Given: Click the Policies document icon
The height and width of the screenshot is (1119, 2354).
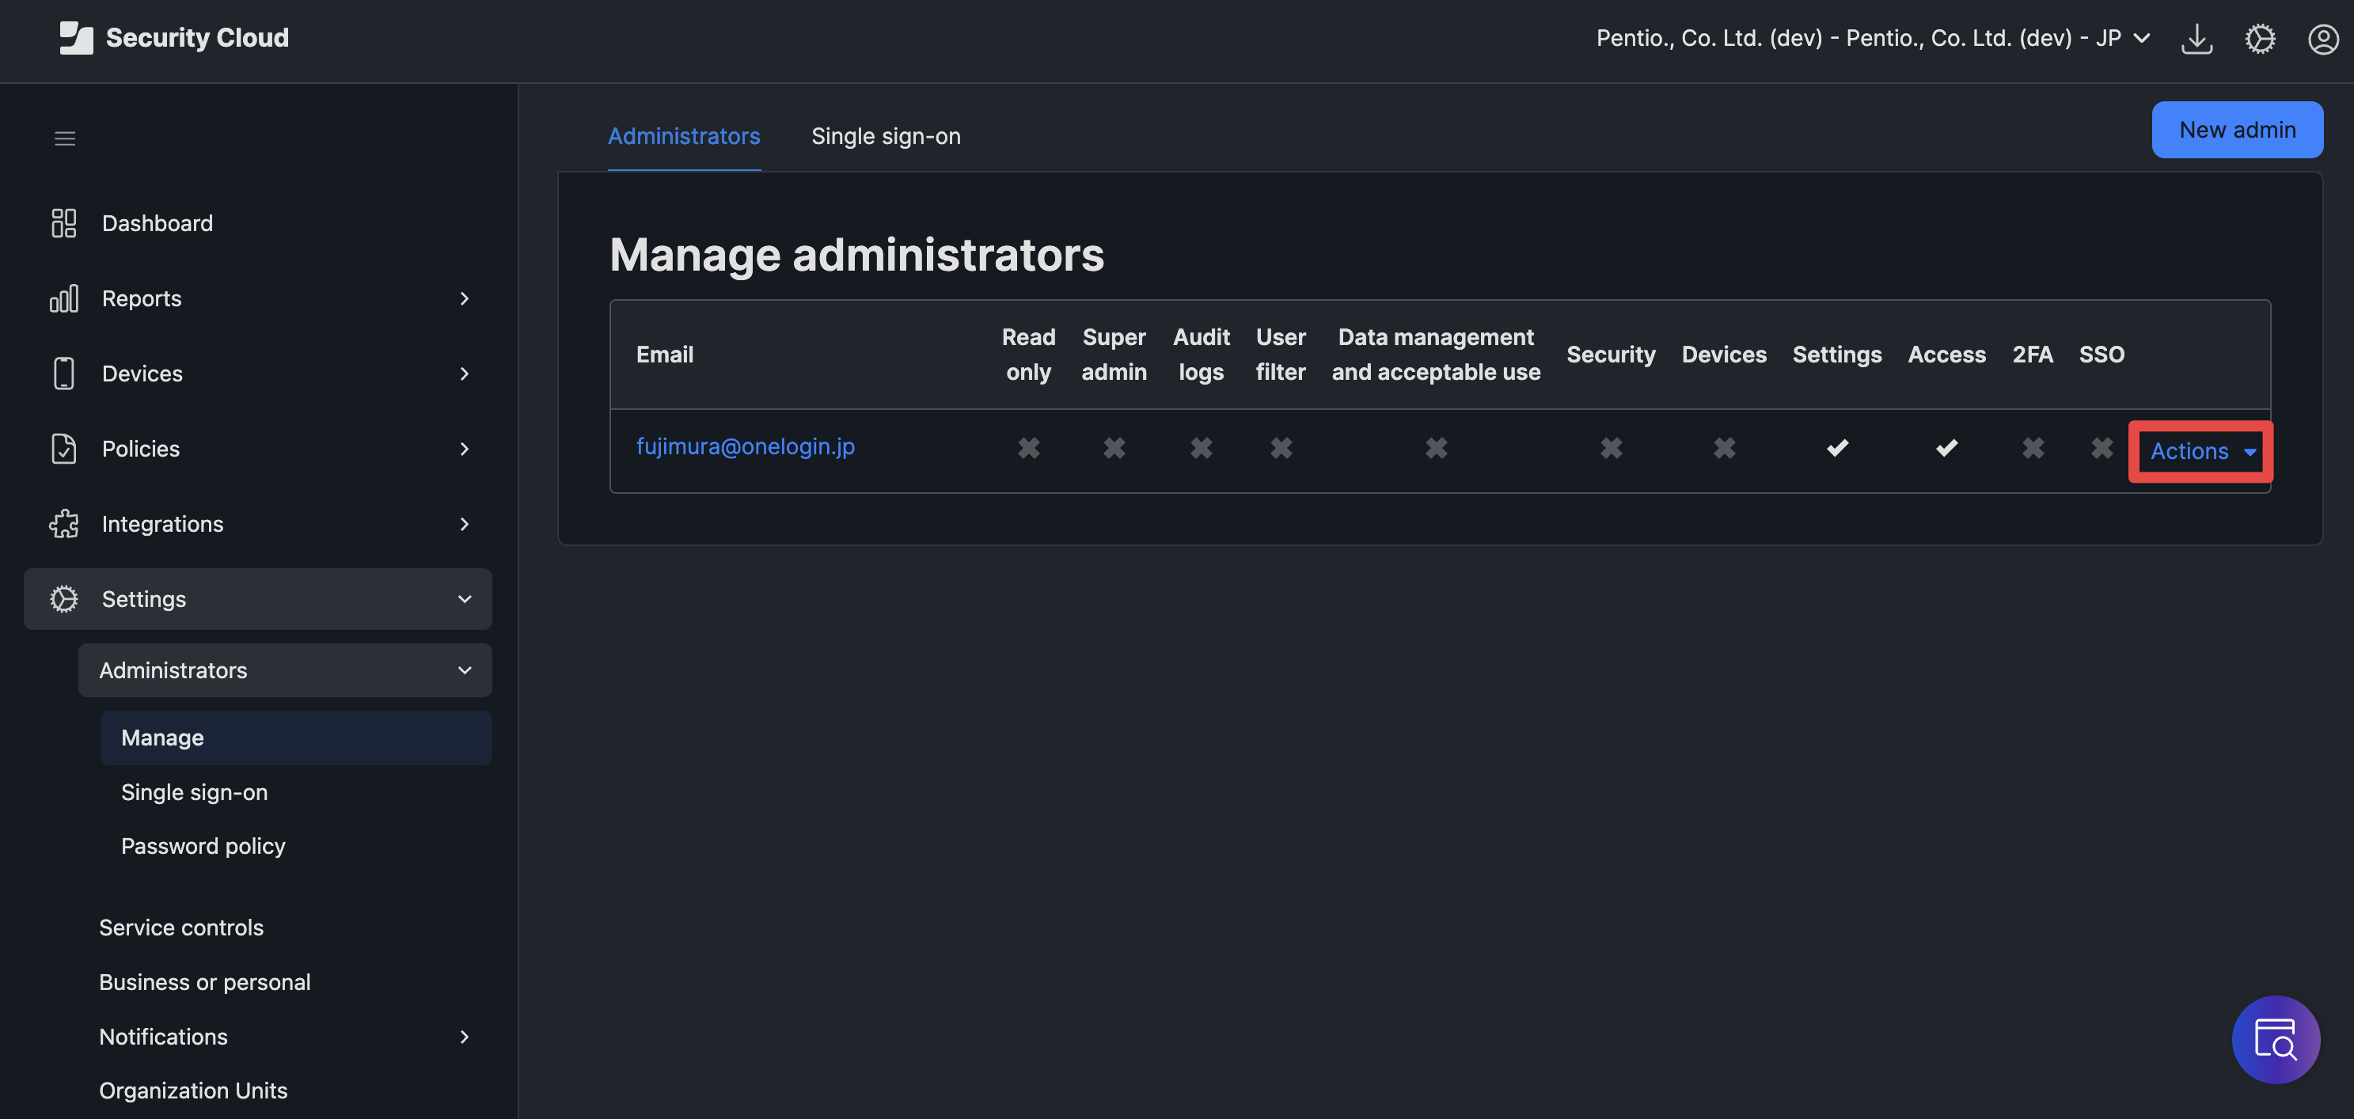Looking at the screenshot, I should (64, 449).
